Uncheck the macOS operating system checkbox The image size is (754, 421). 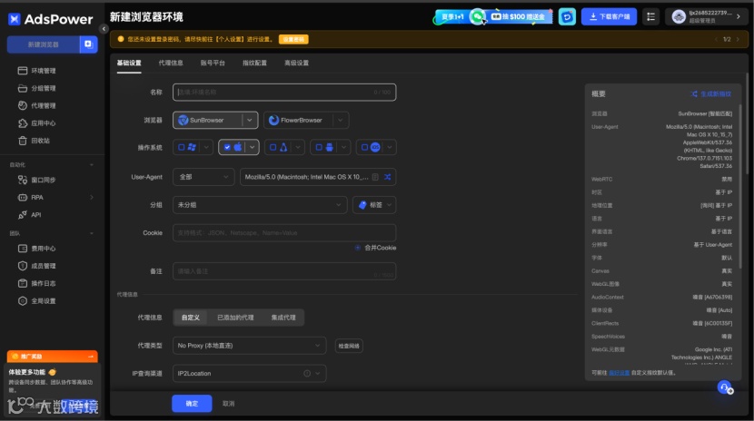tap(227, 147)
